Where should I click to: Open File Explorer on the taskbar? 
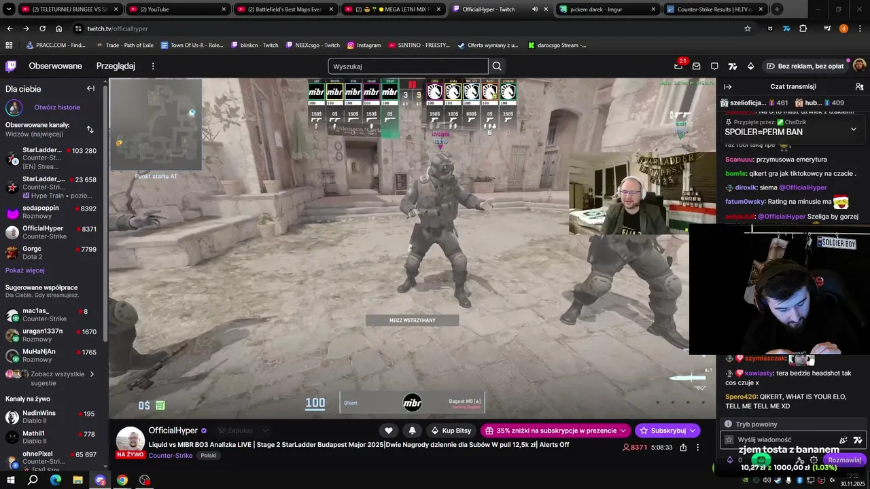pyautogui.click(x=77, y=480)
